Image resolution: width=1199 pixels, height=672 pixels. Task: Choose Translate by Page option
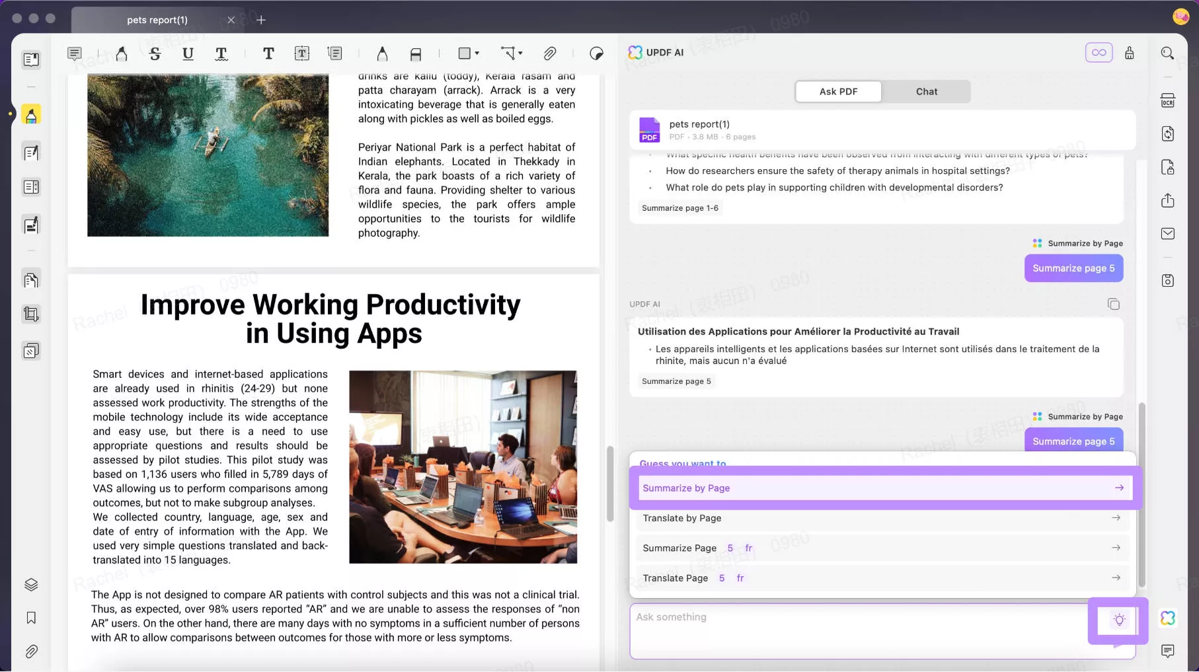882,518
